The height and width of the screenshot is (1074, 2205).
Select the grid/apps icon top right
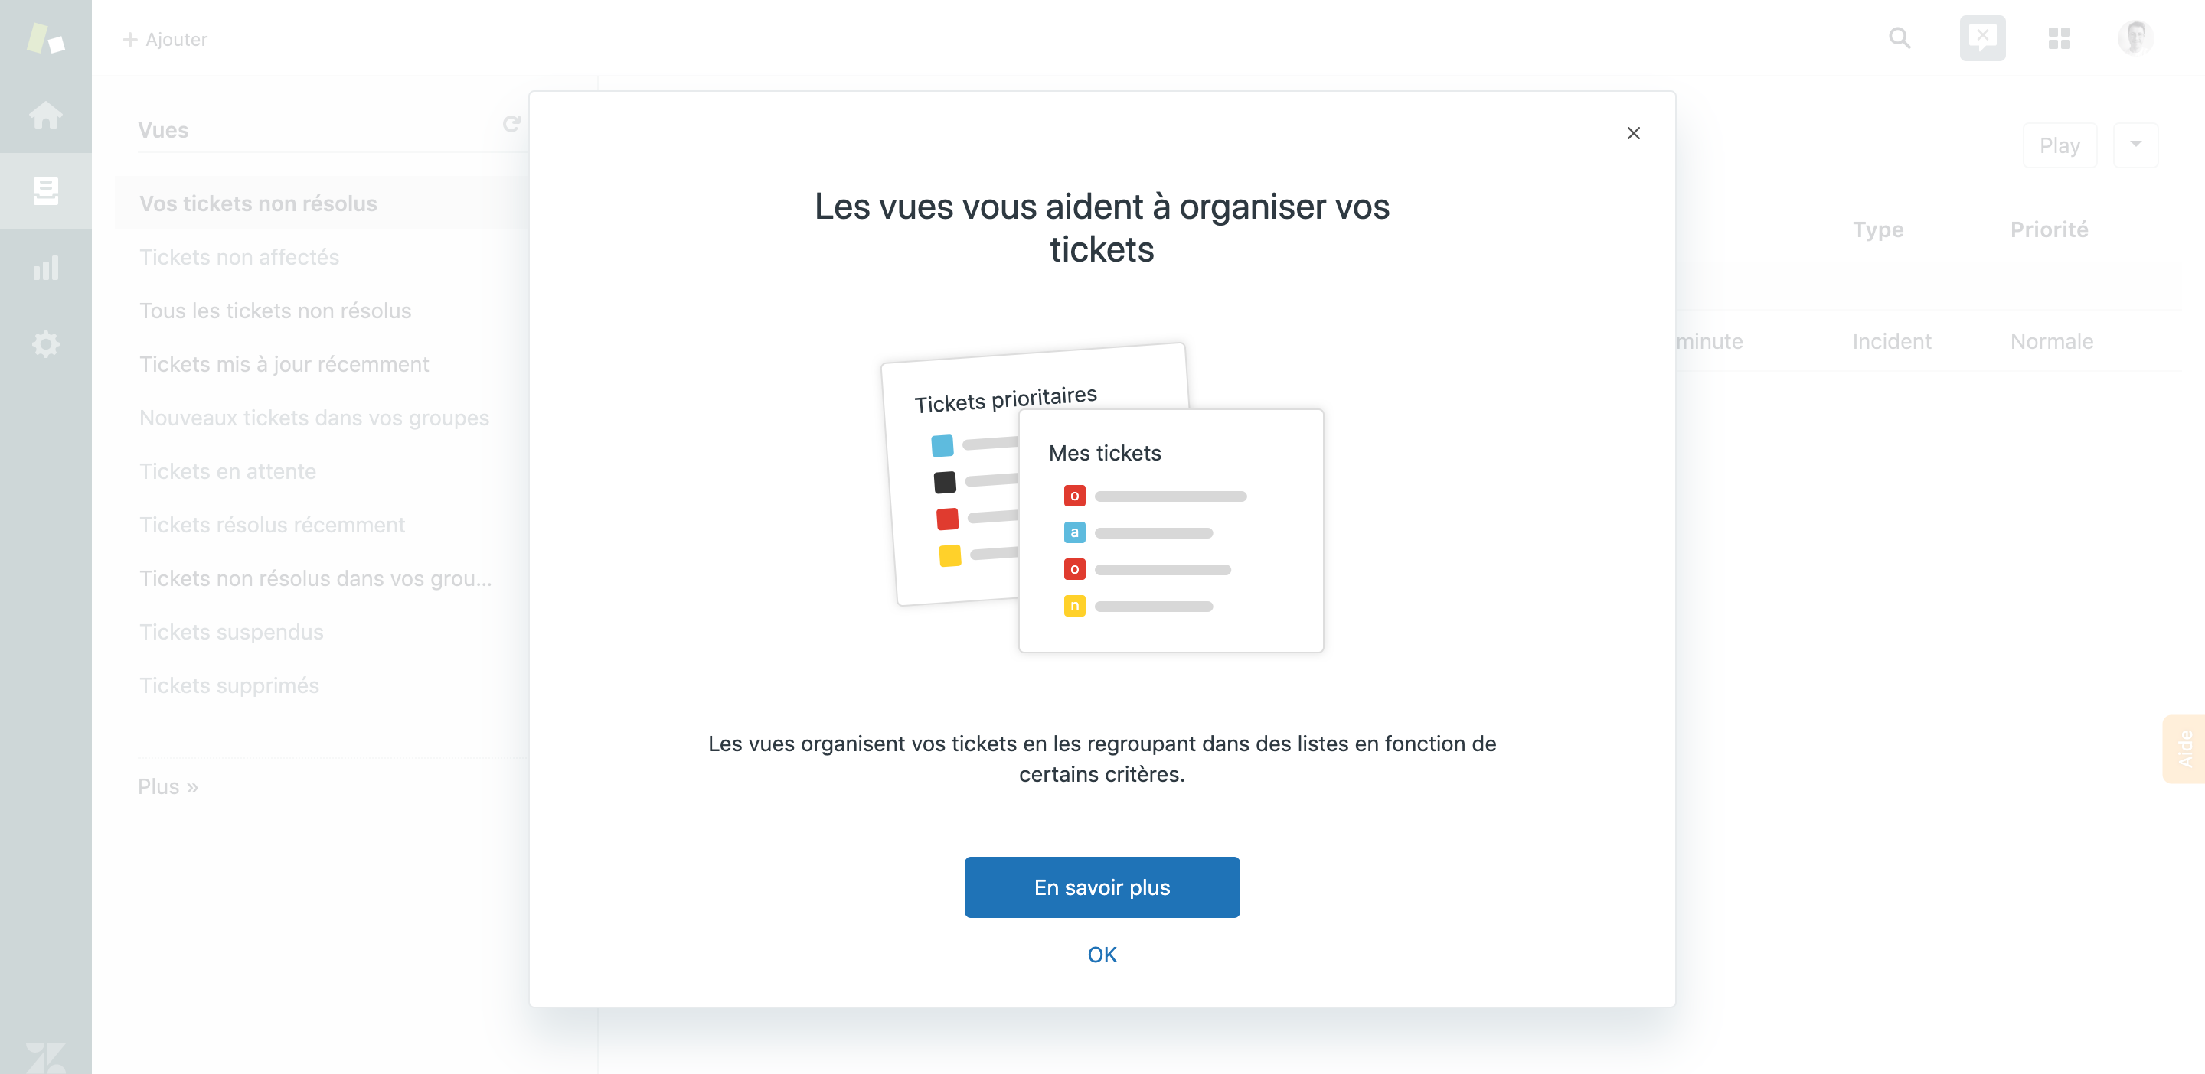[2059, 39]
